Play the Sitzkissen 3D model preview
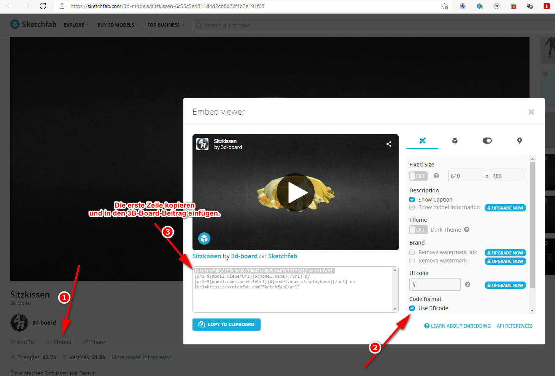 tap(296, 193)
